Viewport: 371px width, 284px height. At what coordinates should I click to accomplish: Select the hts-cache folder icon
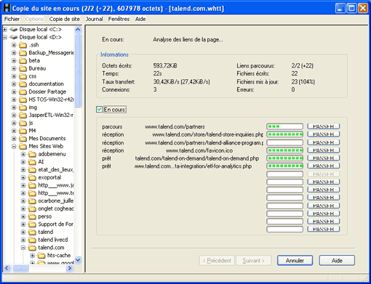(41, 256)
